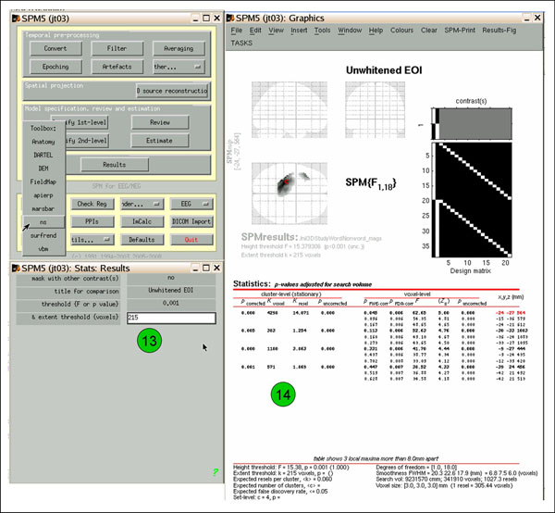Select the ns toolbox entry
555x513 pixels.
coord(43,222)
